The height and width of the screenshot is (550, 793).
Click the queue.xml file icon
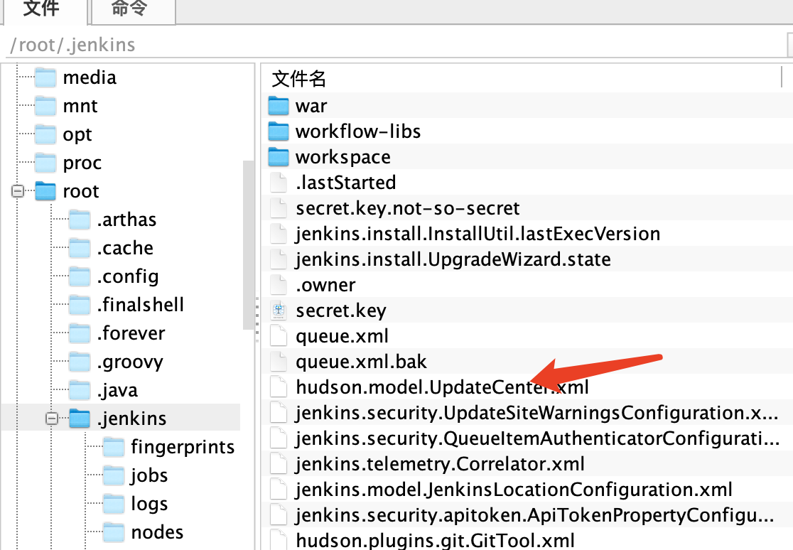(x=278, y=335)
